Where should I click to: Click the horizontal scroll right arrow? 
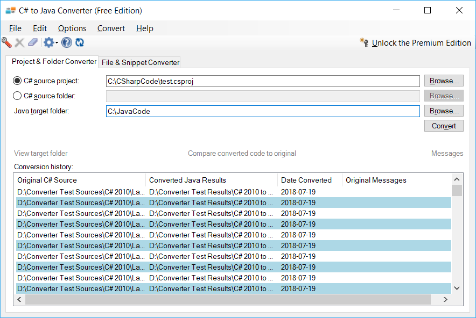445,300
